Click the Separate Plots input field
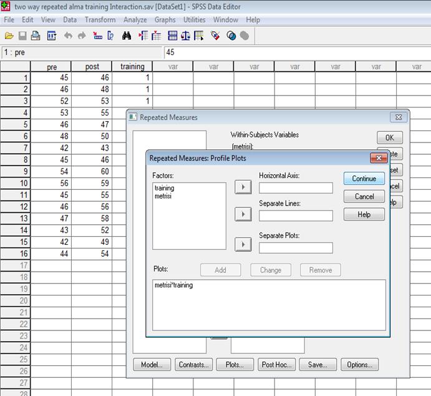 [296, 248]
